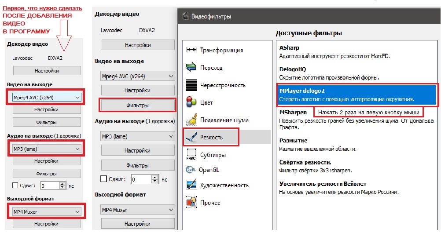Expand Mpeg4 AVC (x264) dropdown in larger middle panel

pos(138,76)
